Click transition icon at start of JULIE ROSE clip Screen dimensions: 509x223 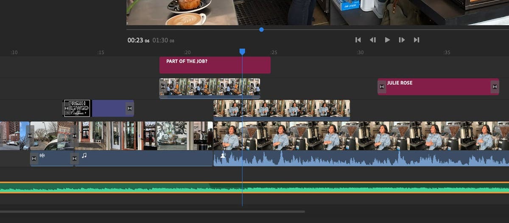click(x=382, y=87)
